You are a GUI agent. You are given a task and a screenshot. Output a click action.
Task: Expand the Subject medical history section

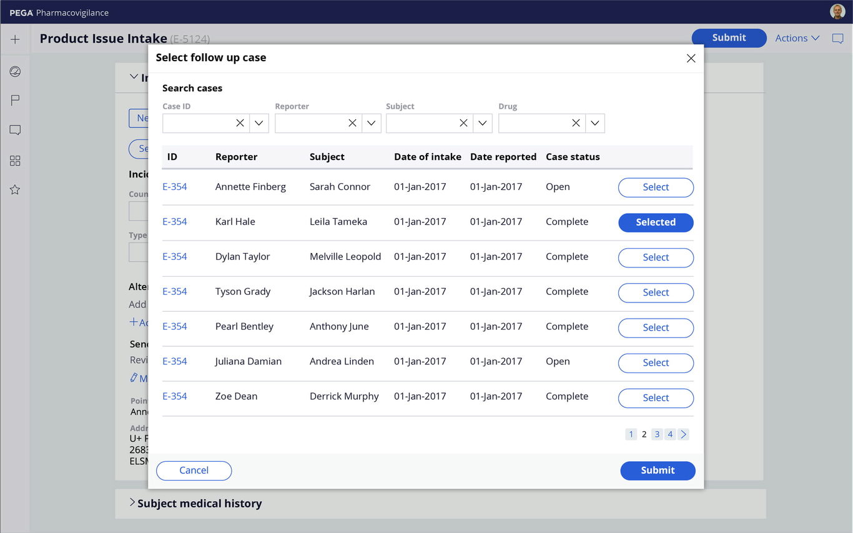coord(199,503)
